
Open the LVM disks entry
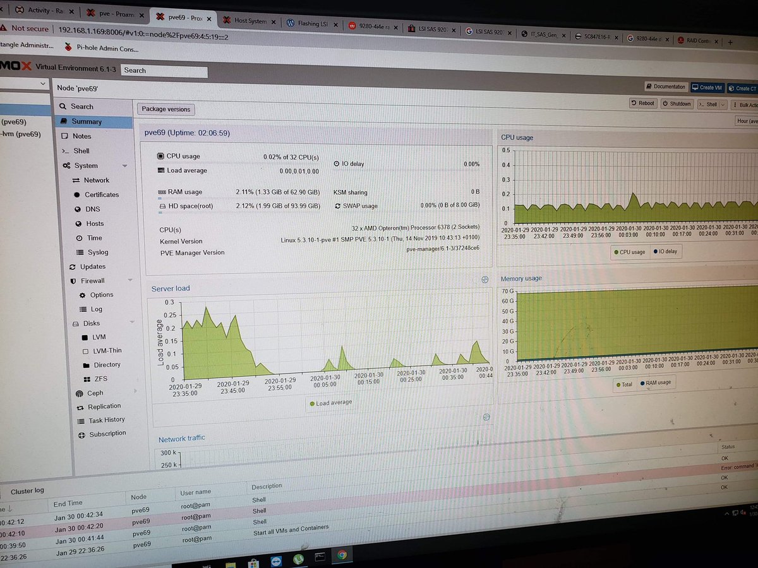tap(99, 338)
